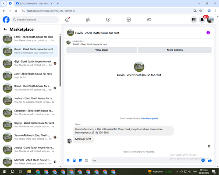Open conversation information purple icon
The image size is (219, 175).
click(208, 33)
